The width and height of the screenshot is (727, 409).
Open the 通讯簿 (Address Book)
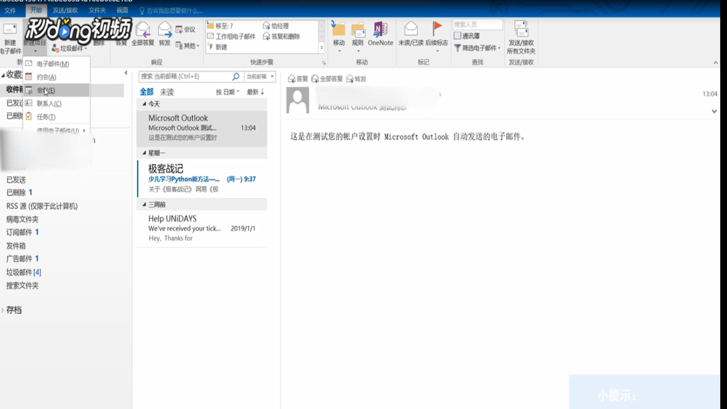[x=467, y=36]
